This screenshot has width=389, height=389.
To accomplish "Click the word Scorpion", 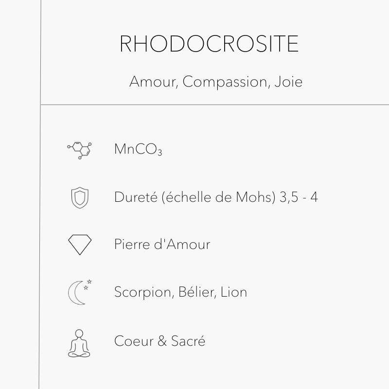I will pos(140,292).
